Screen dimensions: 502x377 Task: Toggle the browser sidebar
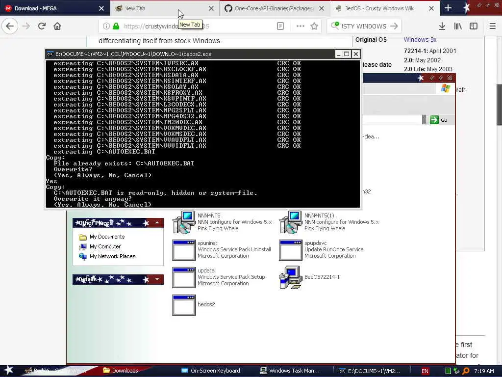(474, 27)
